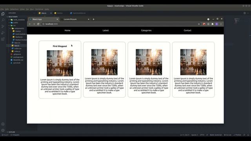Open the Selection menu in VS Code
Viewport: 251px width, 141px height.
coord(15,9)
